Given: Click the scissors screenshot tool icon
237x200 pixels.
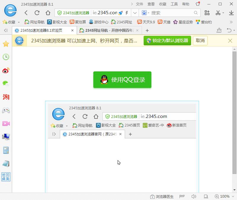Looking at the screenshot, I should tap(218, 13).
